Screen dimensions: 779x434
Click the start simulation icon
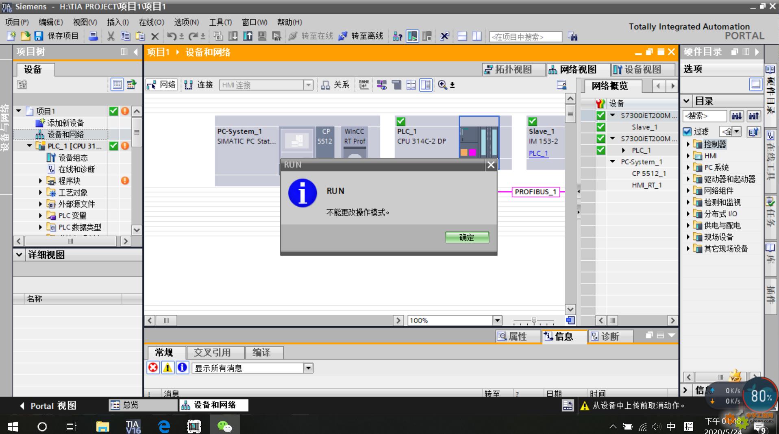pyautogui.click(x=262, y=36)
